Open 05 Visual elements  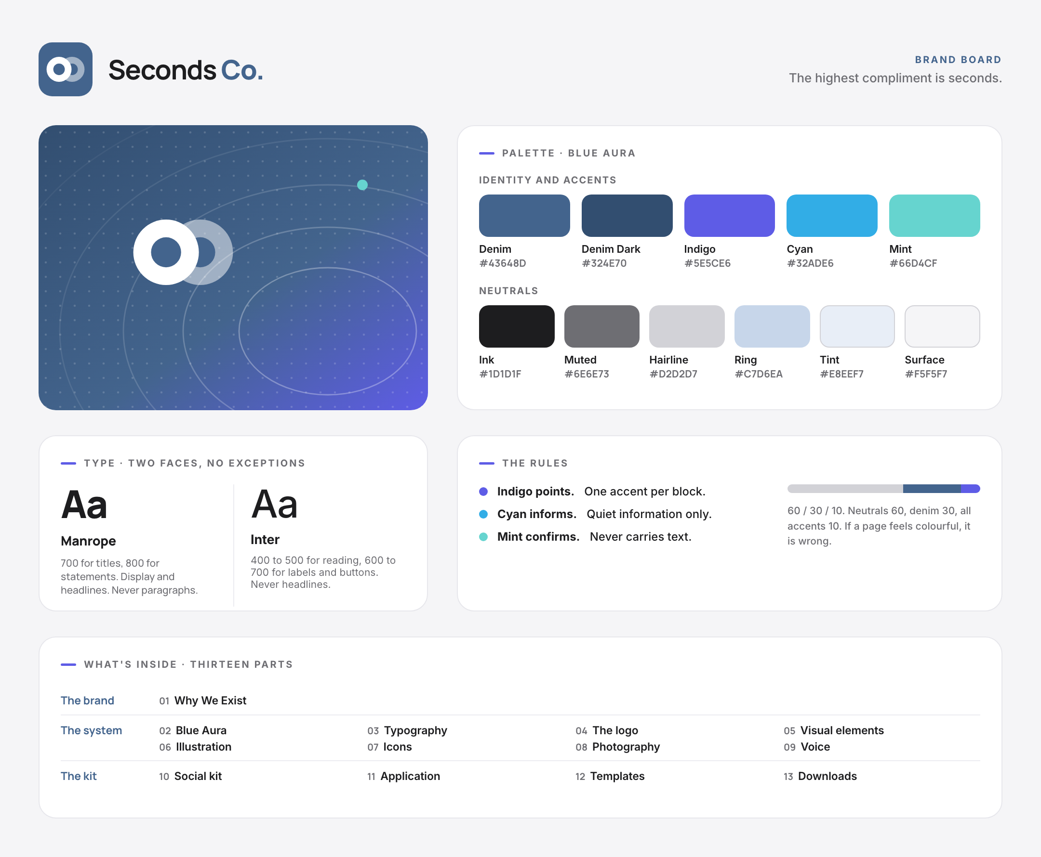tap(833, 731)
